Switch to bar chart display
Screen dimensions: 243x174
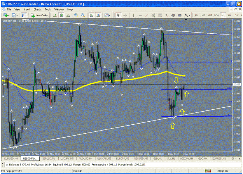(x=55, y=15)
